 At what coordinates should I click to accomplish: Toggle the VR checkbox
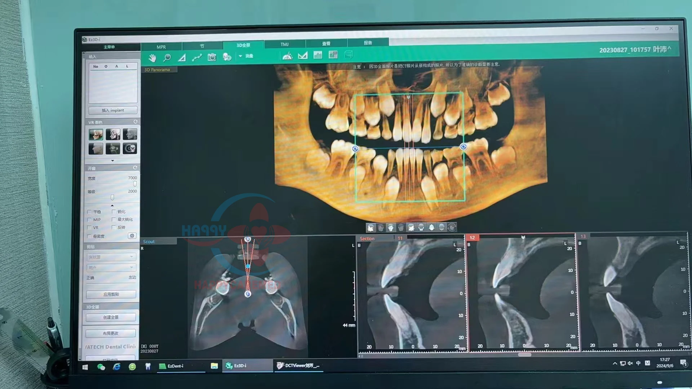89,228
